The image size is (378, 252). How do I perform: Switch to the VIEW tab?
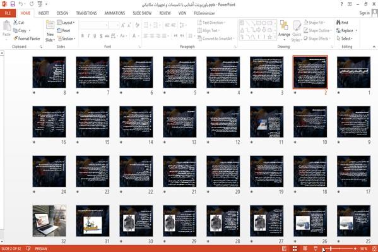click(182, 13)
